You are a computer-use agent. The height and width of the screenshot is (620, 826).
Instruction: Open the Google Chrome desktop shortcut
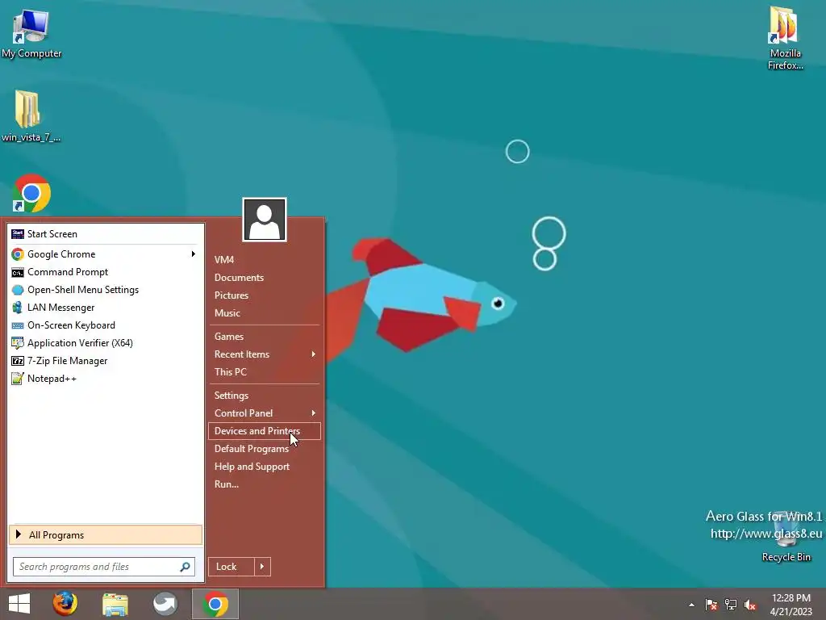(x=31, y=193)
